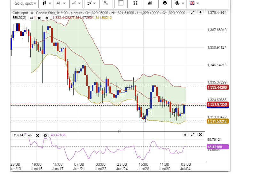Viewport: 261px width, 175px height.
Task: Click the 03:00 Jun/23 time axis label
Action: (x=100, y=167)
